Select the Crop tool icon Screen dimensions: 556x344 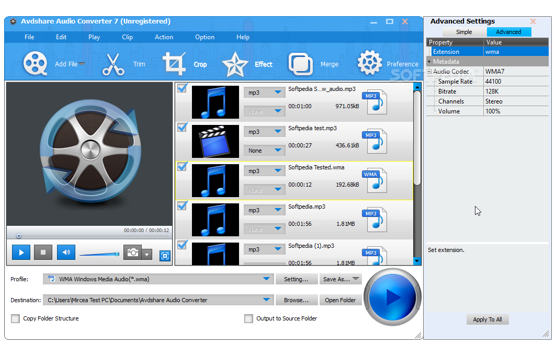174,64
